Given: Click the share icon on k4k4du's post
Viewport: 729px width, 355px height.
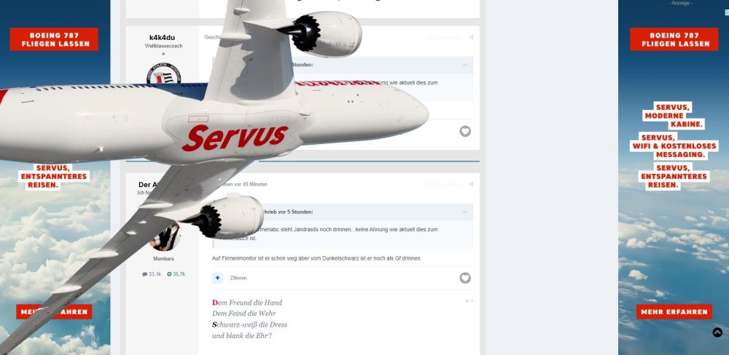Looking at the screenshot, I should pyautogui.click(x=471, y=37).
